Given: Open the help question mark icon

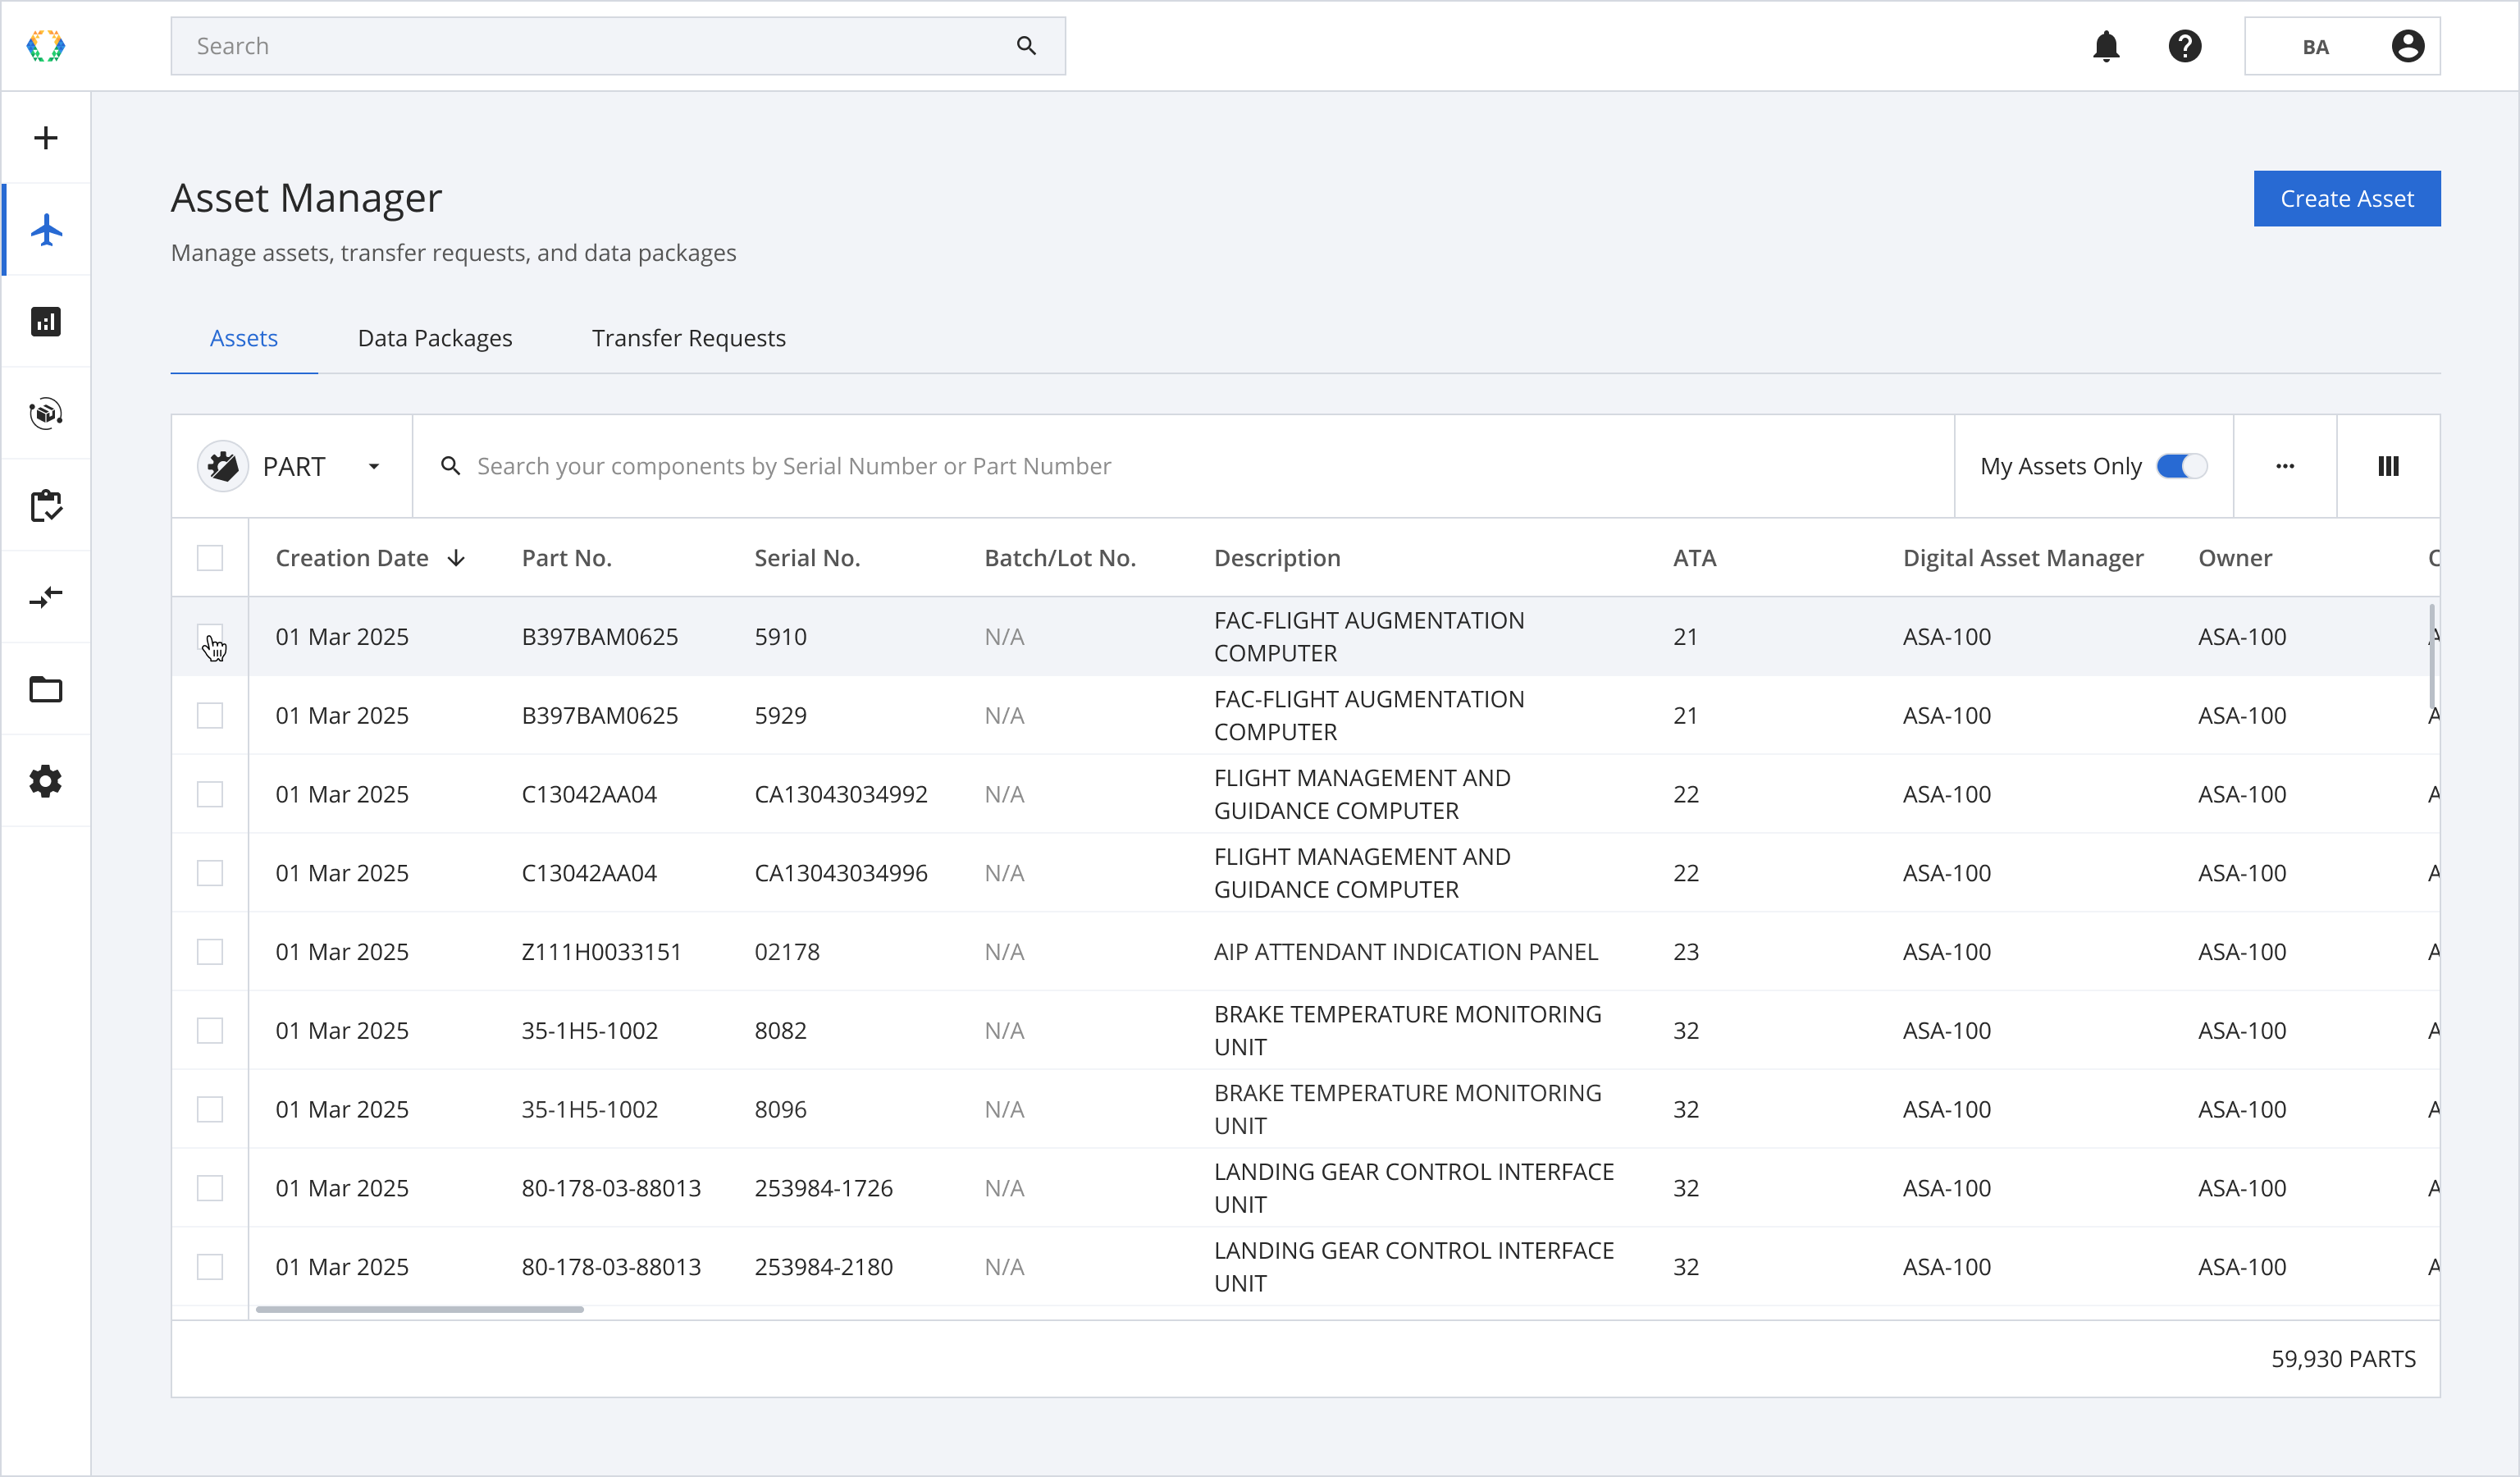Looking at the screenshot, I should coord(2185,46).
